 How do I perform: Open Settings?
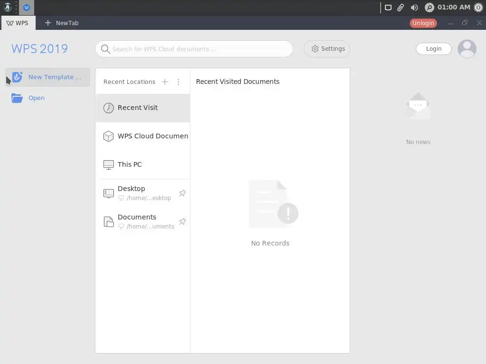(327, 49)
